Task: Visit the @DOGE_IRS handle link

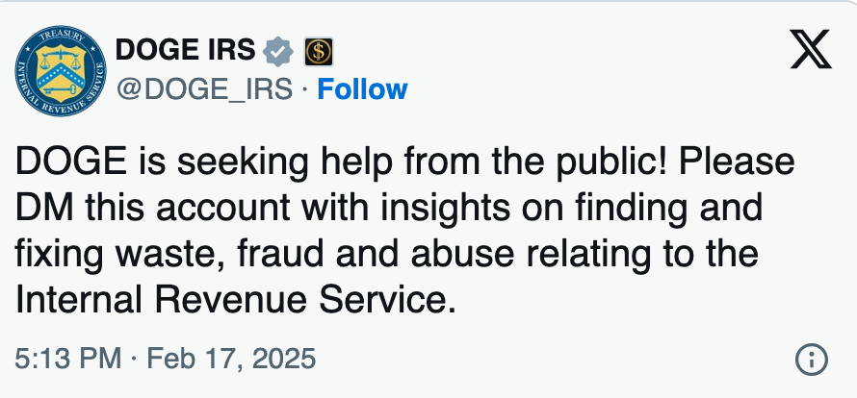Action: tap(204, 89)
